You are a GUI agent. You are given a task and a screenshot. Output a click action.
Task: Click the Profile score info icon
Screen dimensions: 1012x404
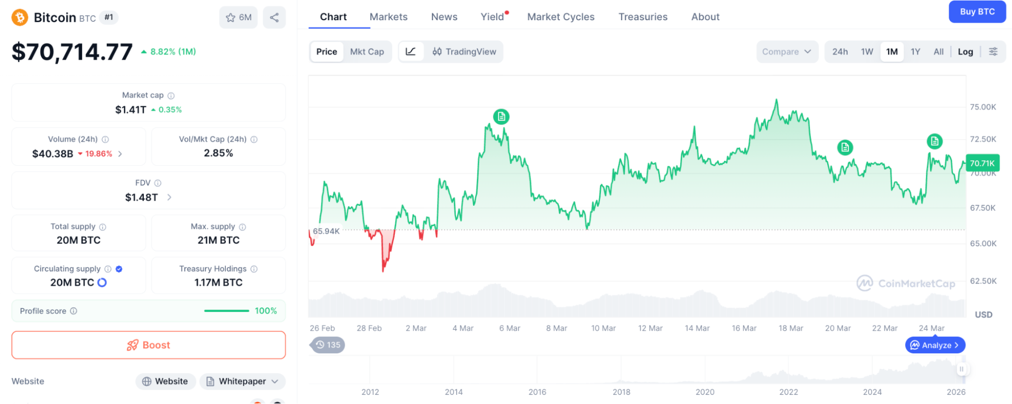[73, 311]
